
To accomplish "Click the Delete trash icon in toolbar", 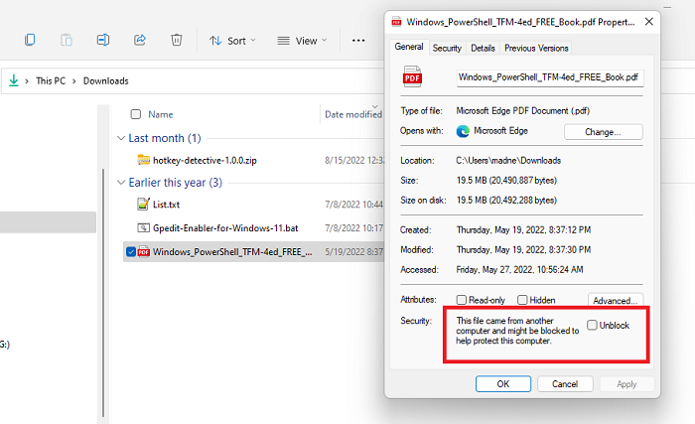I will pyautogui.click(x=177, y=40).
